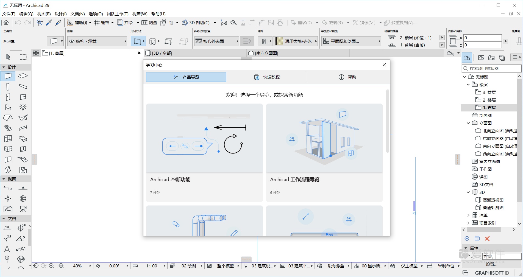Viewport: 523px width, 277px height.
Task: Toggle grid snap button
Action: pyautogui.click(x=102, y=23)
